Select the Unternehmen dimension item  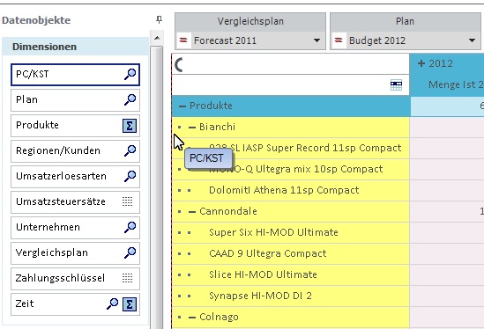click(x=75, y=228)
